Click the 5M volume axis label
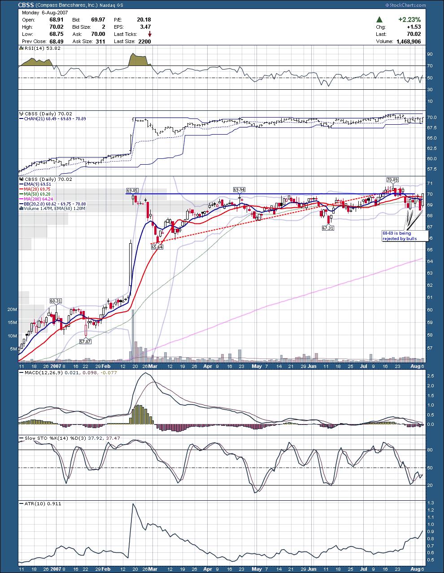The image size is (444, 573). 13,349
